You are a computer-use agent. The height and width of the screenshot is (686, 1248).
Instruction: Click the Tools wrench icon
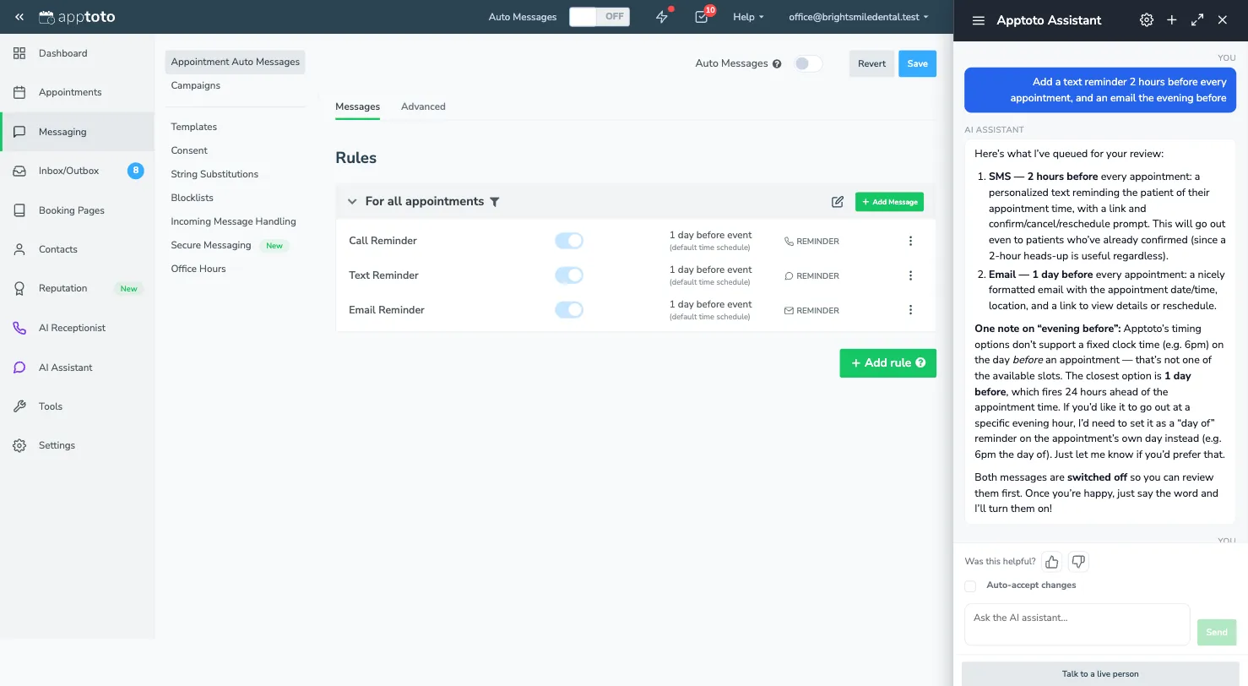(20, 406)
